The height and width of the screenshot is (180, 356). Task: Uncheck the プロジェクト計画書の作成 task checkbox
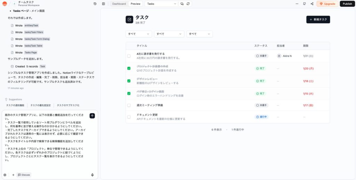tap(129, 68)
